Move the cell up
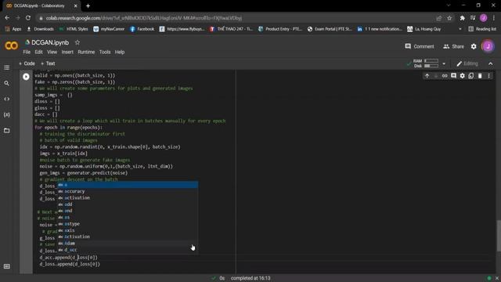 427,76
